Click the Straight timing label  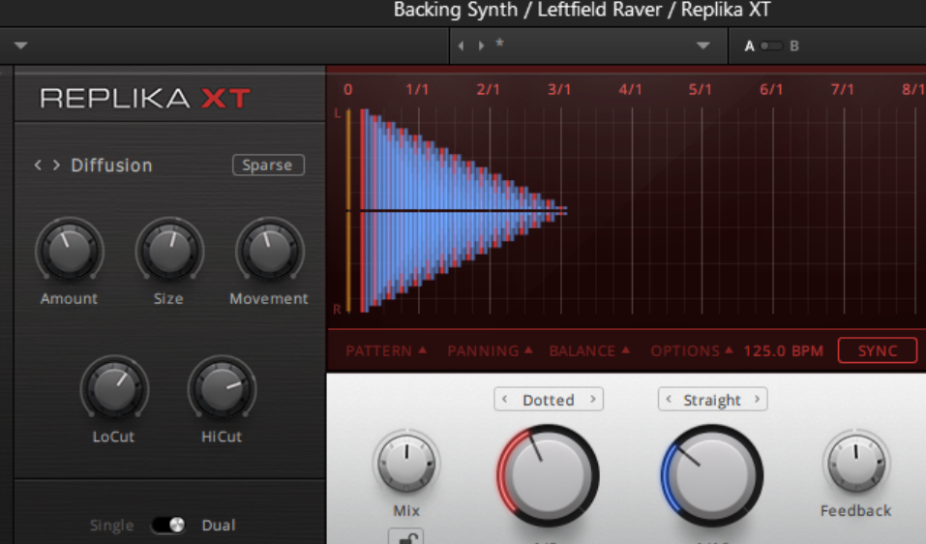711,400
